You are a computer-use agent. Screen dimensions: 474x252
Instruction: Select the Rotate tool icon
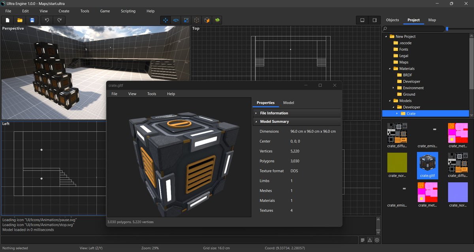tap(176, 20)
